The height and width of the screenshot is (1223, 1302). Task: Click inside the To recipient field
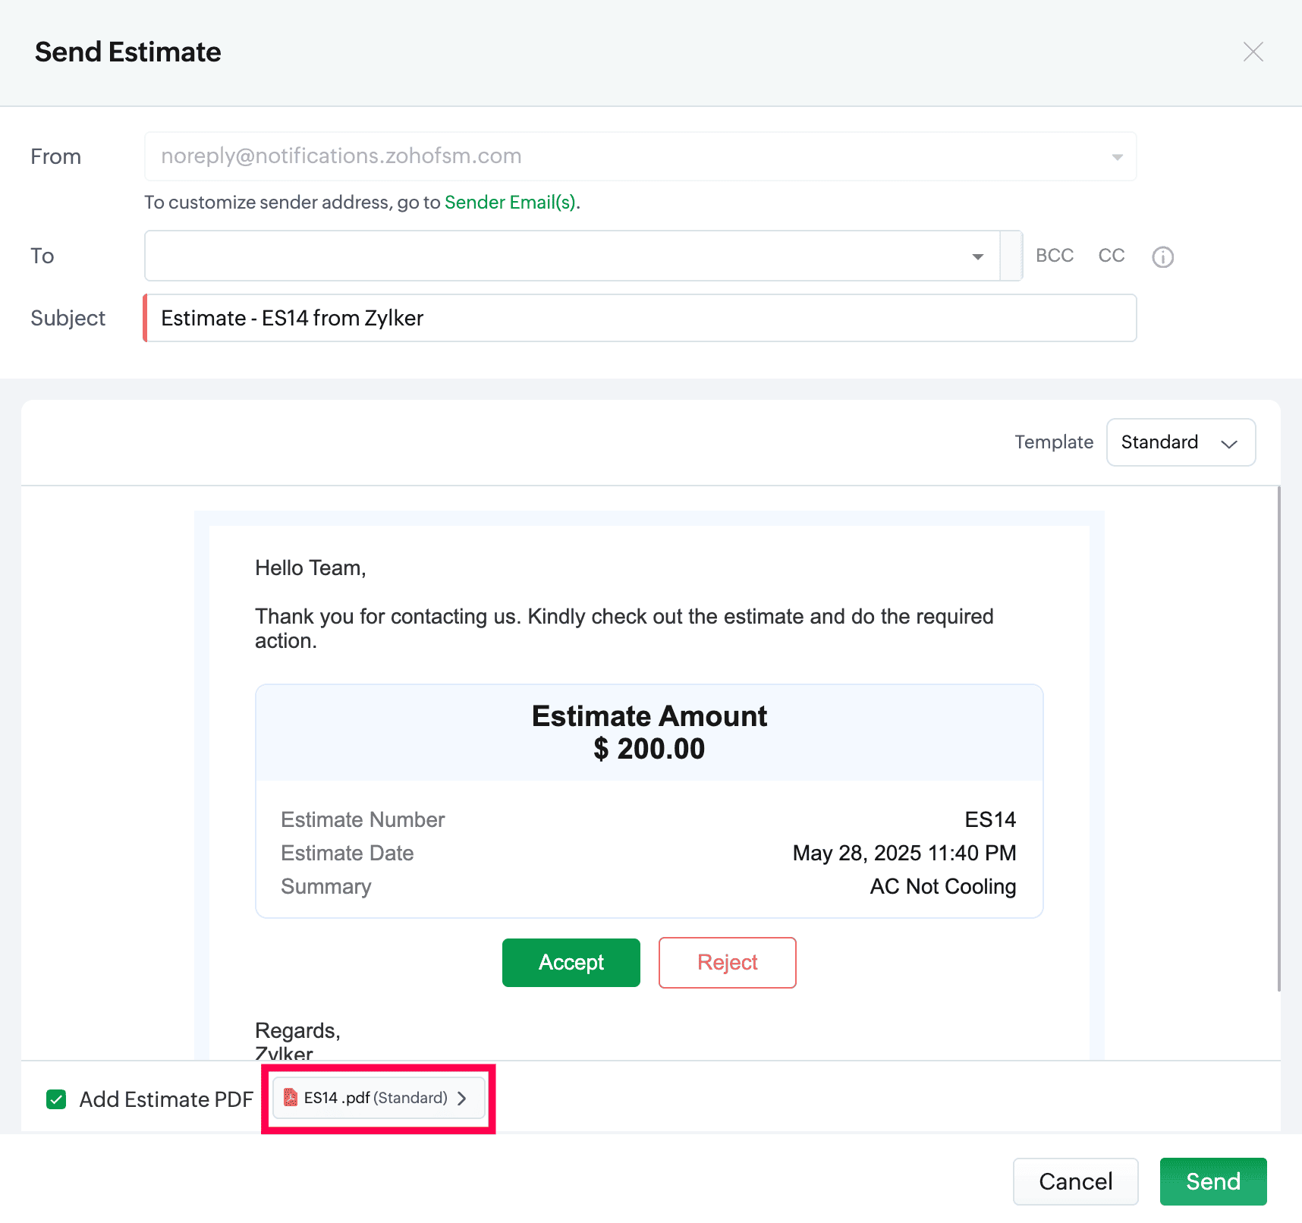[x=554, y=256]
